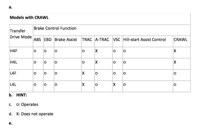218x130 pixels.
Task: Click the 'Models with CRAWL' table title
Action: click(29, 18)
